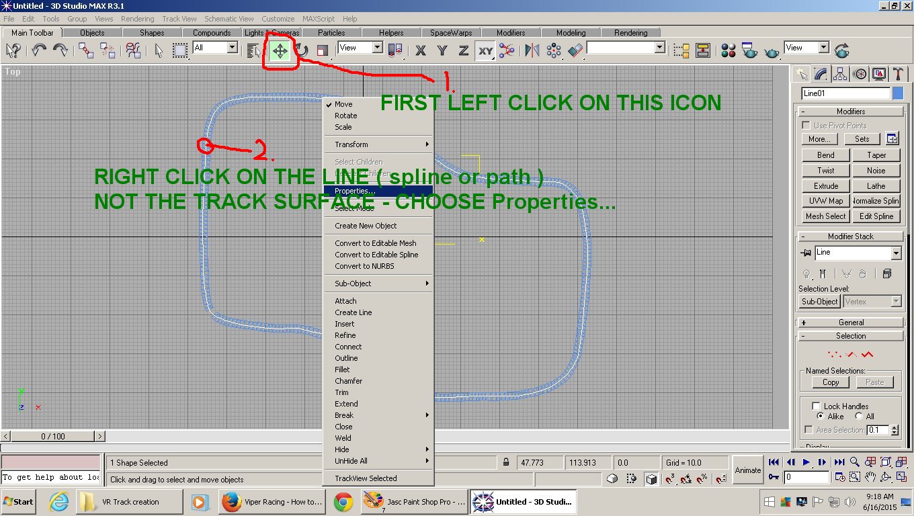Open the Rendering menu in menu bar
Viewport: 914px width, 516px height.
137,19
